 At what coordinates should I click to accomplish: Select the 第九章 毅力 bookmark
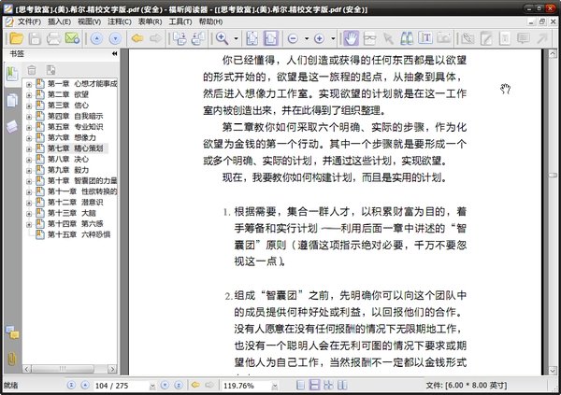point(68,170)
